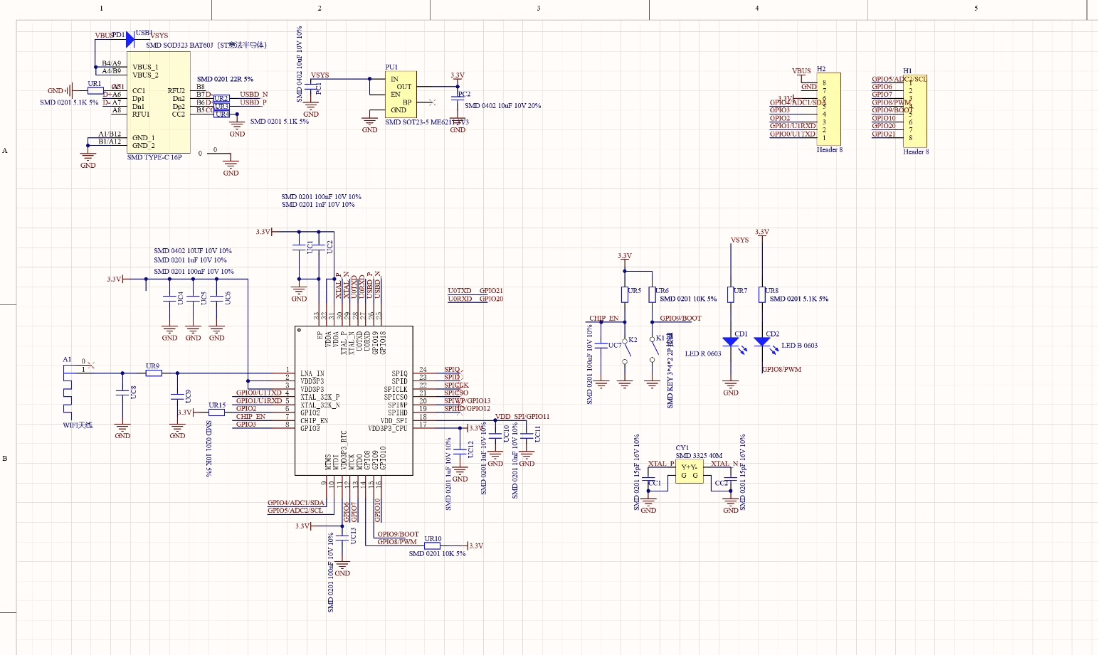Click the PD1 diode symbol
1098x655 pixels.
coord(130,40)
